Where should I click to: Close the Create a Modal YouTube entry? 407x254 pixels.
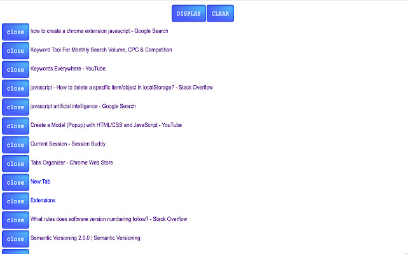click(15, 126)
